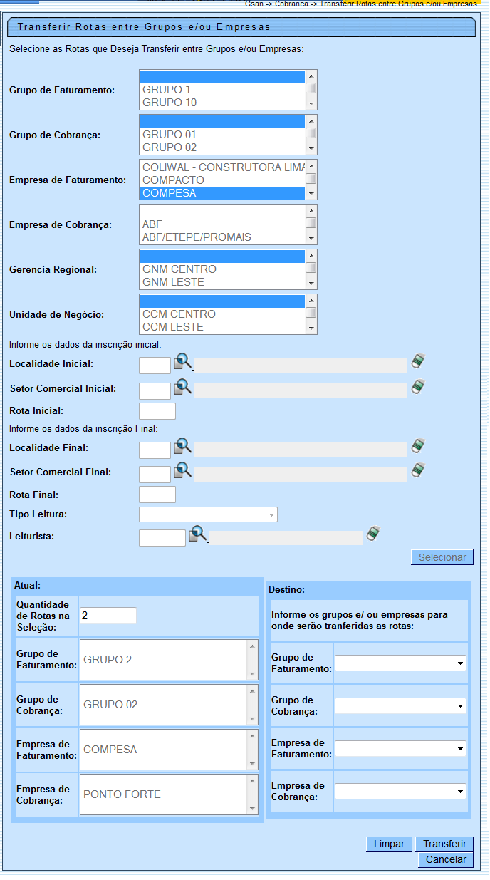
Task: Open the Localidade Final search icon
Action: point(183,447)
